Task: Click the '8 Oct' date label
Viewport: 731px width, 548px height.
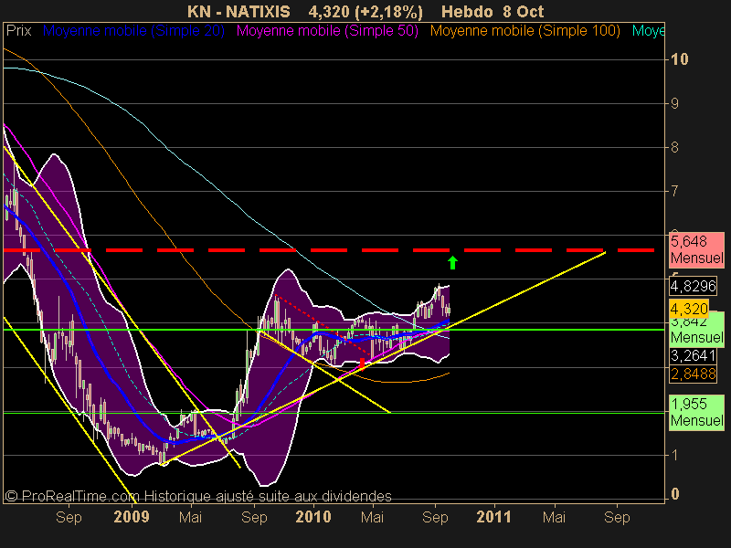Action: (523, 11)
